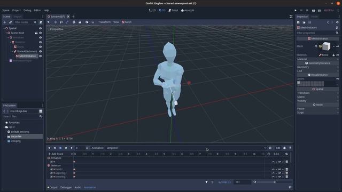Expand the Pause section in Inspector

pos(317,109)
